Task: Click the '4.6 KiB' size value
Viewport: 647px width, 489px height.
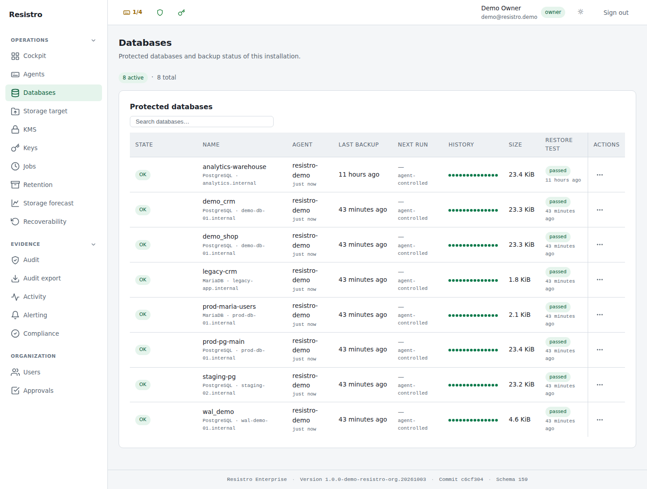Action: pos(519,420)
